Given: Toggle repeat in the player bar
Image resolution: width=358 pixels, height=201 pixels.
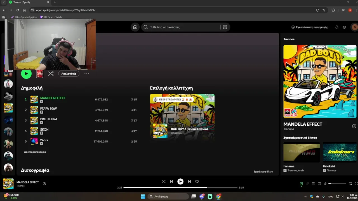Looking at the screenshot, I should (197, 181).
